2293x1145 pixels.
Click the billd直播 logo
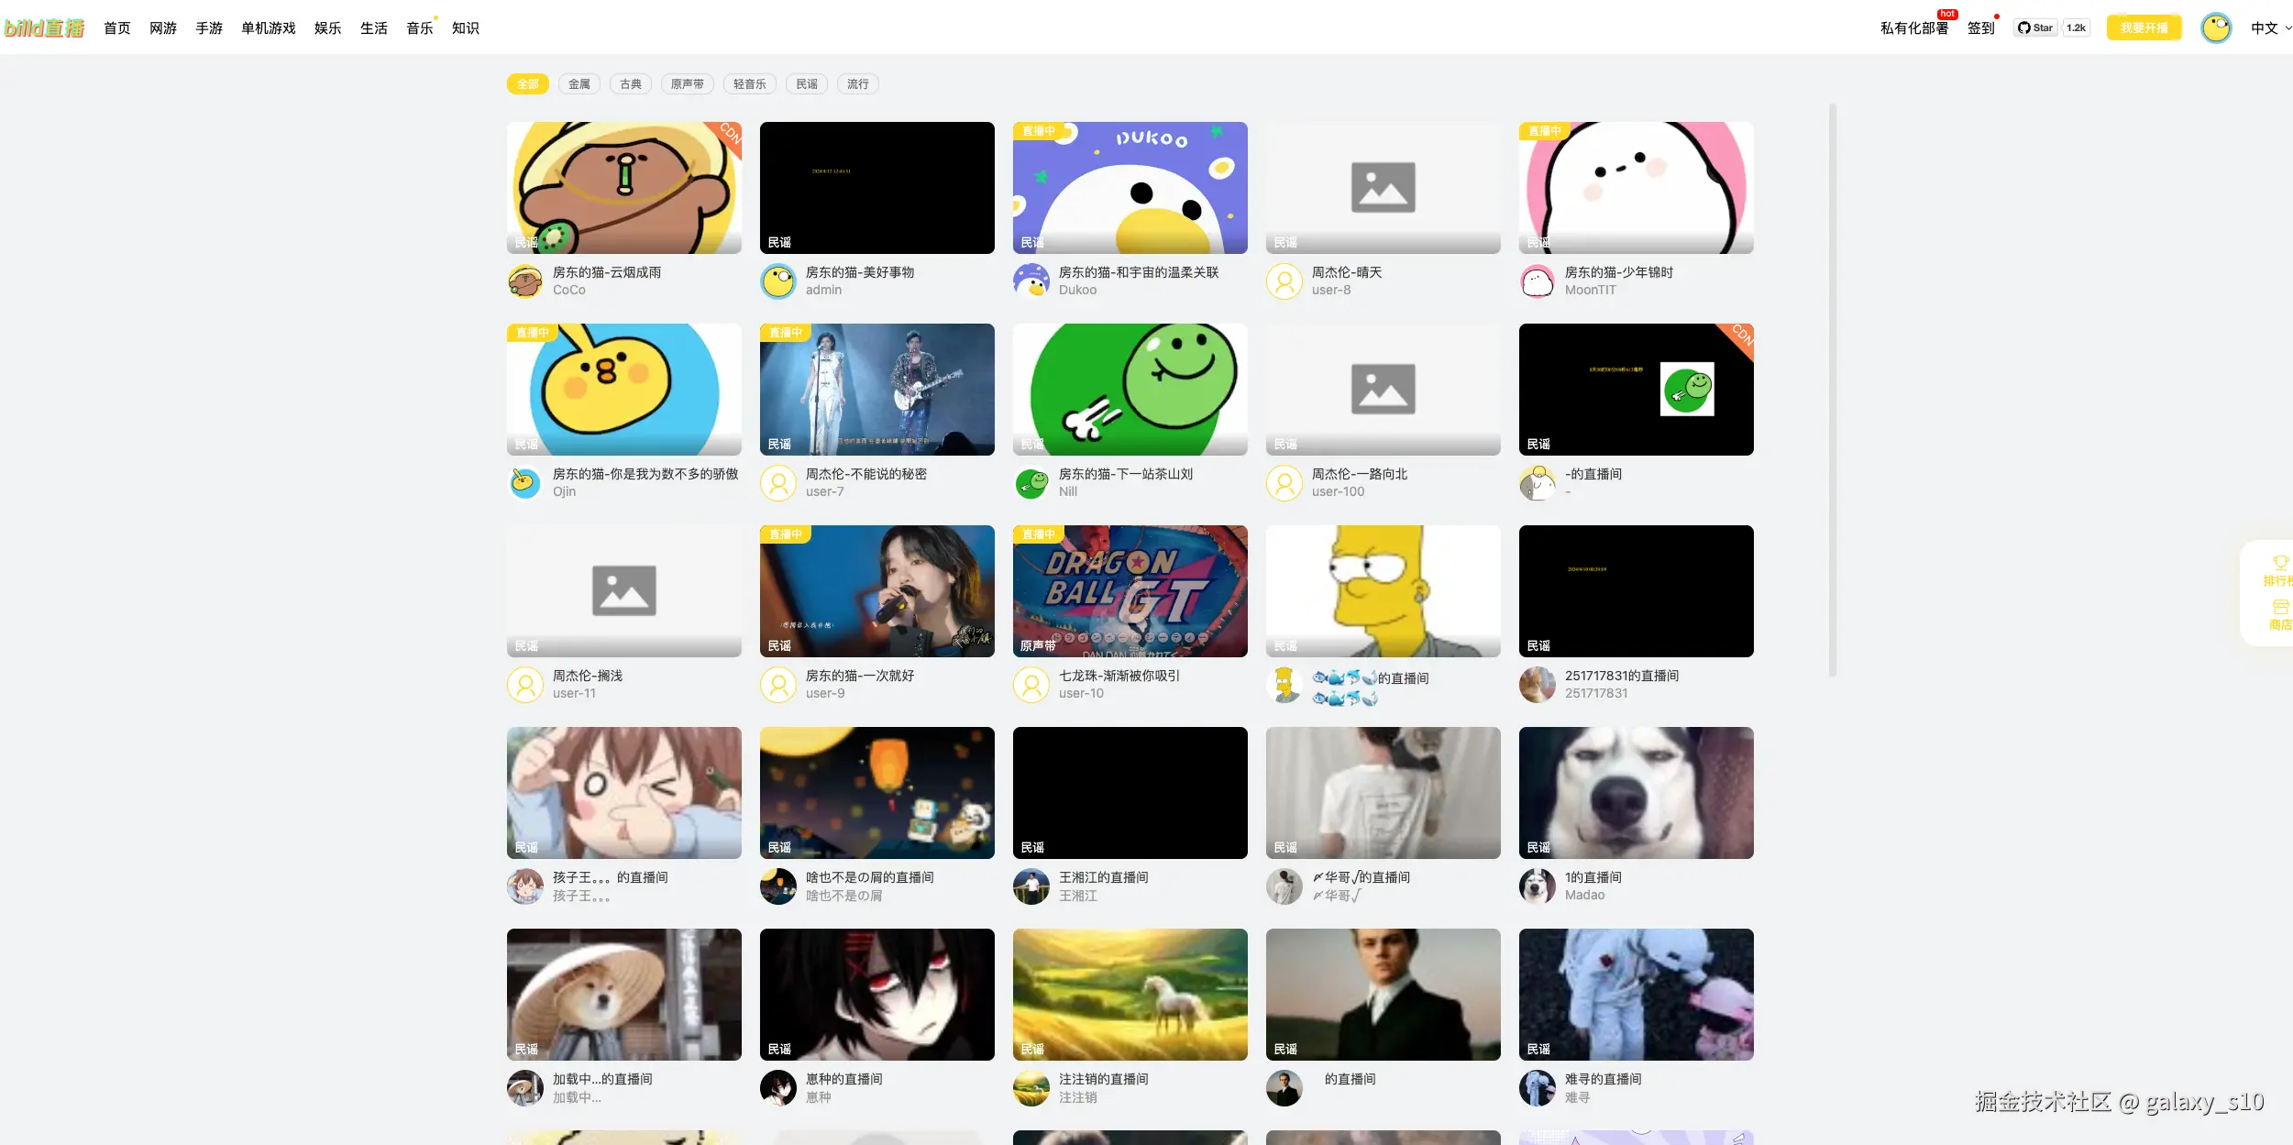pos(44,28)
